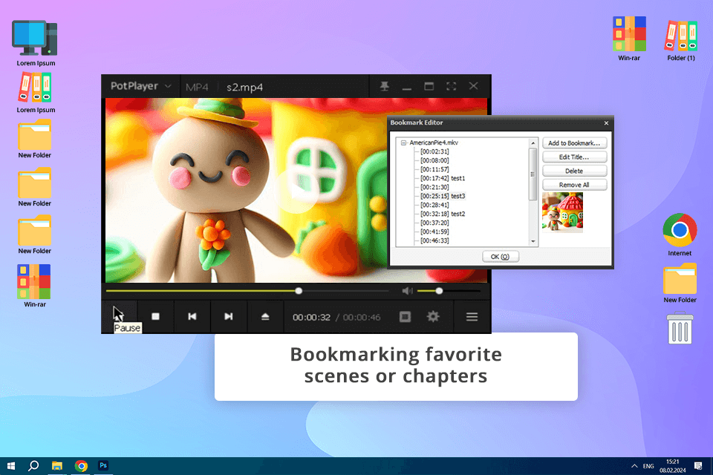Open Photoshop from the taskbar
This screenshot has height=475, width=713.
click(103, 466)
